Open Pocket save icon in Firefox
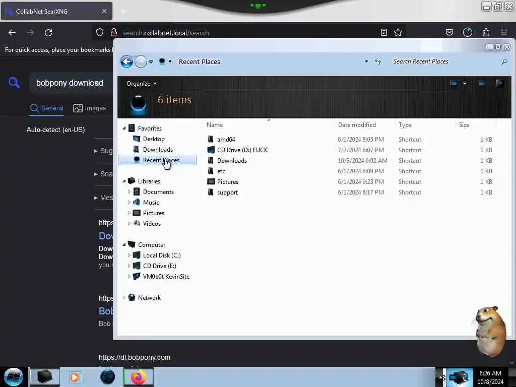The image size is (516, 387). pyautogui.click(x=449, y=32)
